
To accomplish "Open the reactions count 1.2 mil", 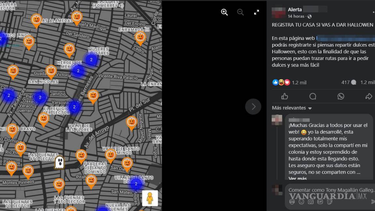I will [299, 82].
